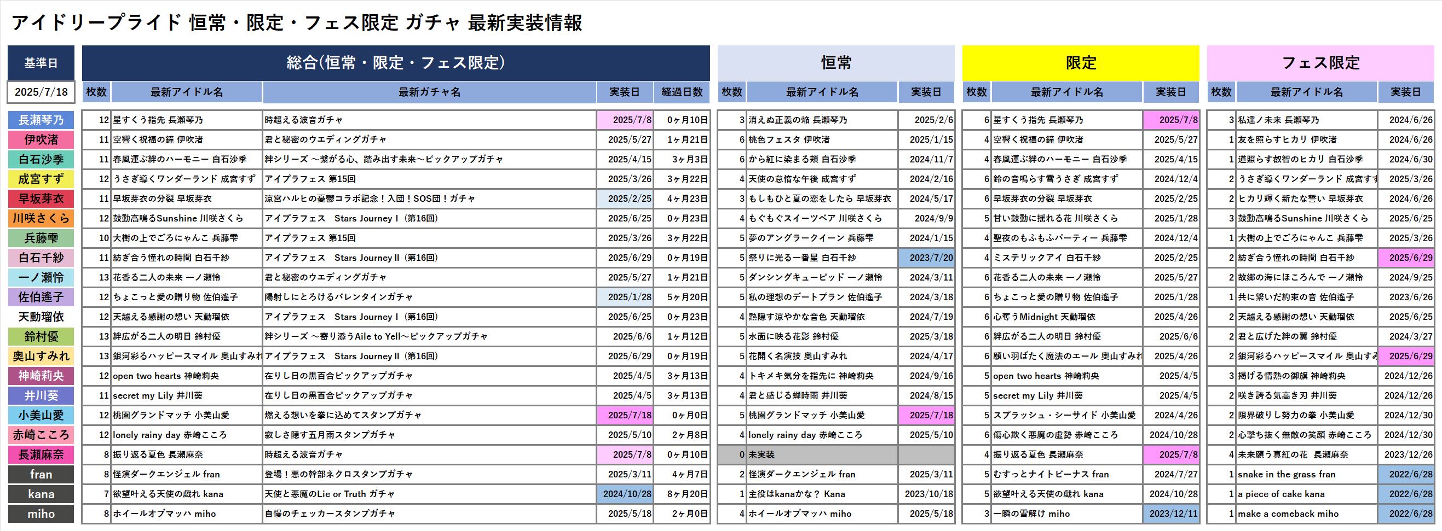Click the pink フェス限定 section header
The image size is (1442, 531).
(x=1320, y=62)
